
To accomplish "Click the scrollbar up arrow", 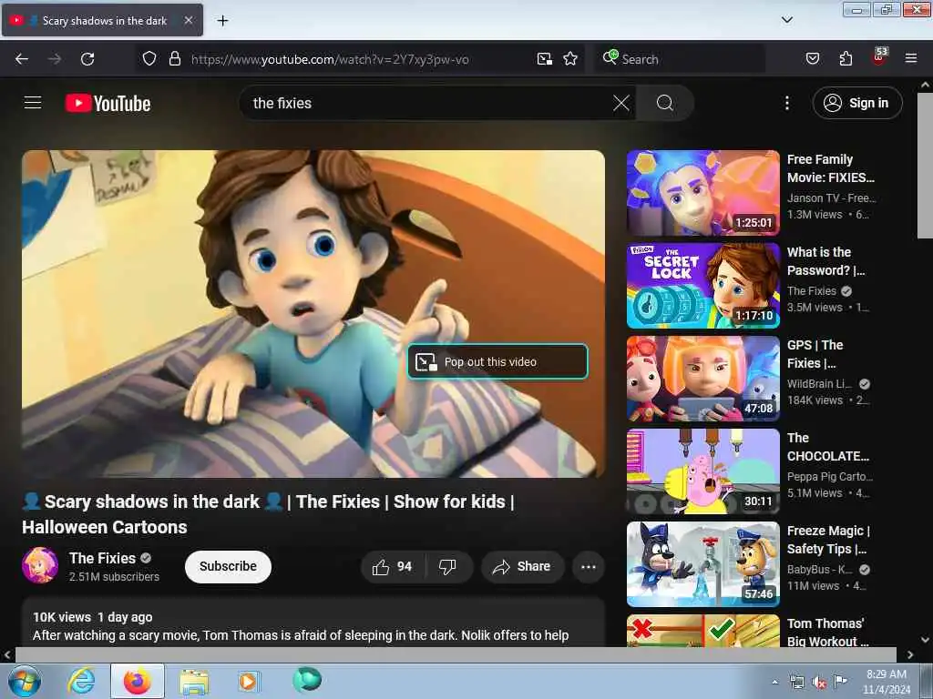I will (x=925, y=85).
